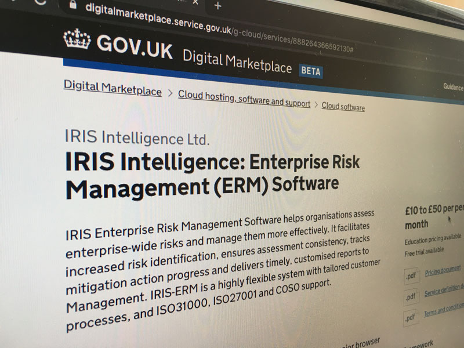Open the Service definition document link

click(444, 290)
